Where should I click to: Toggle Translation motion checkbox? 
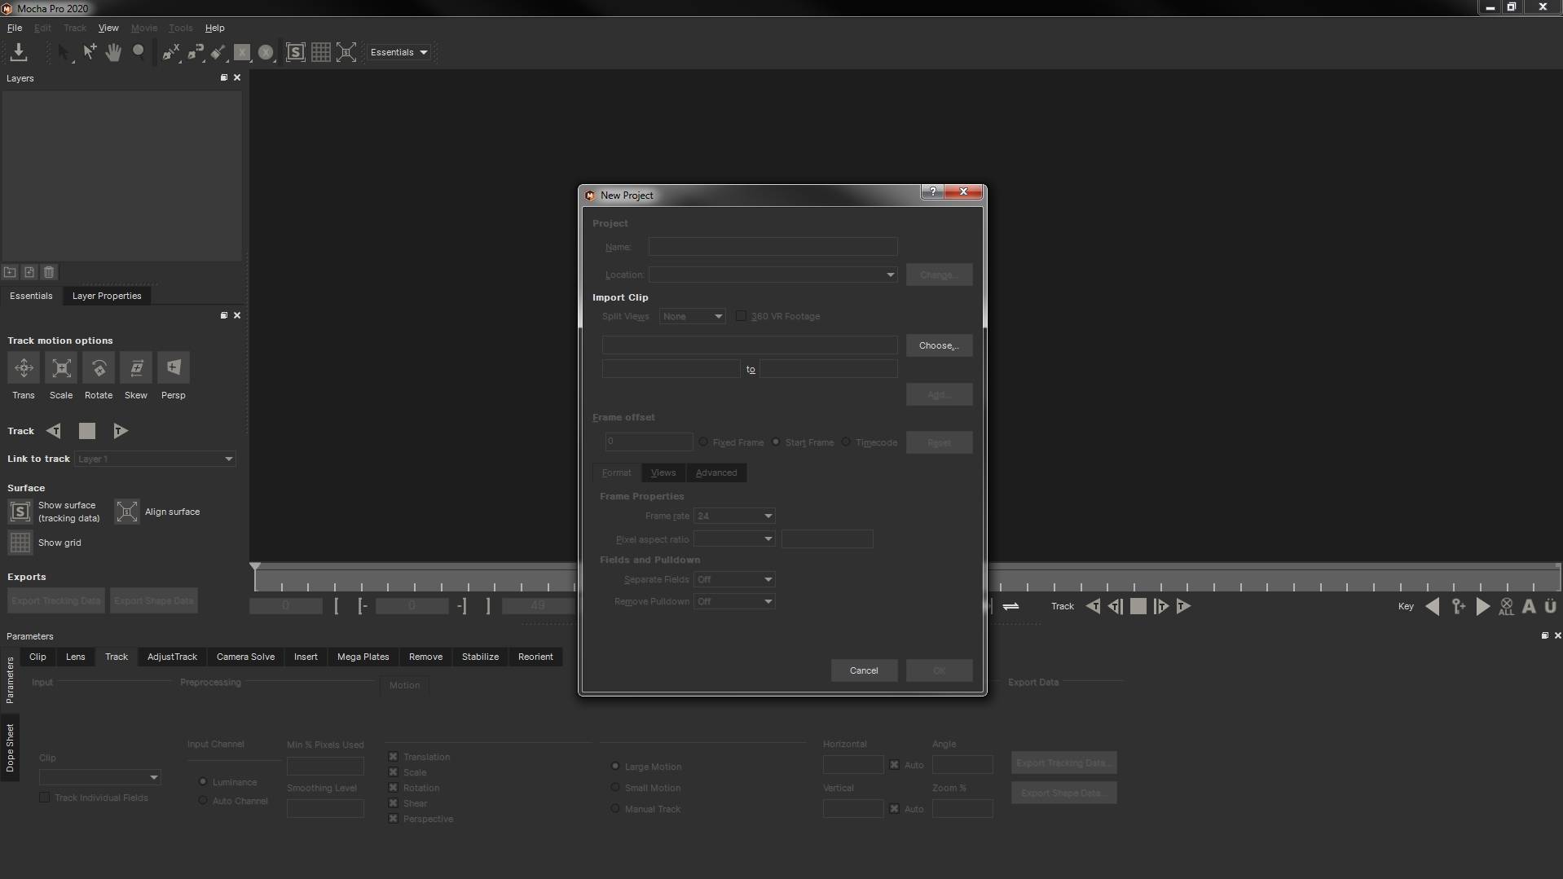pyautogui.click(x=394, y=757)
